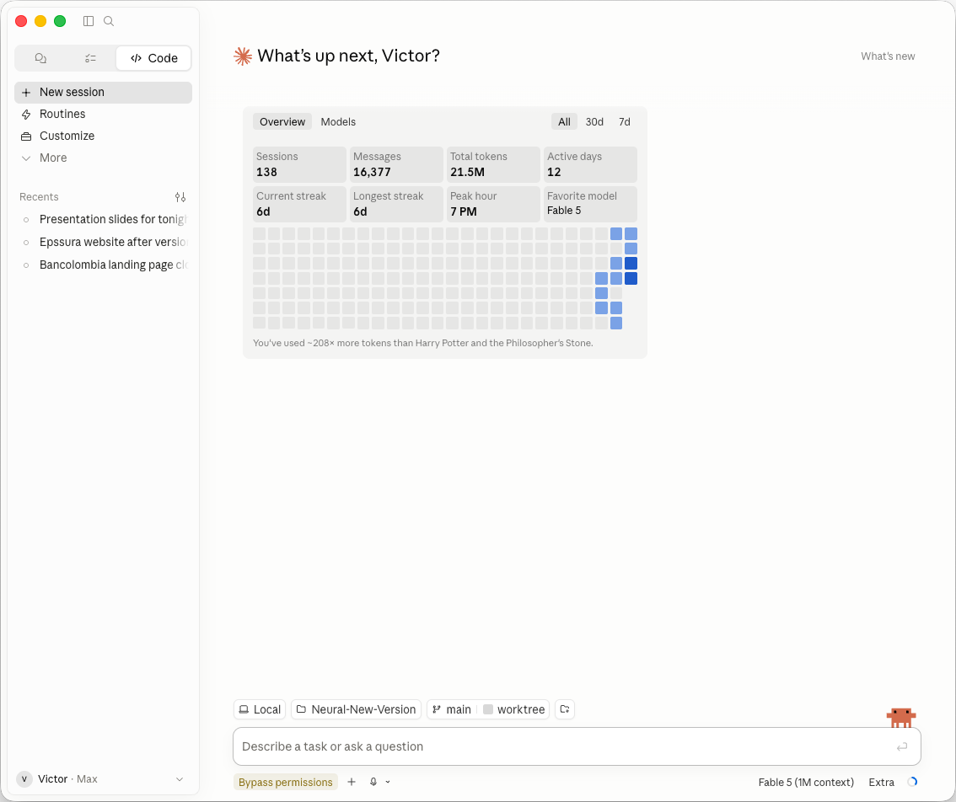Select the Overview tab

(282, 122)
